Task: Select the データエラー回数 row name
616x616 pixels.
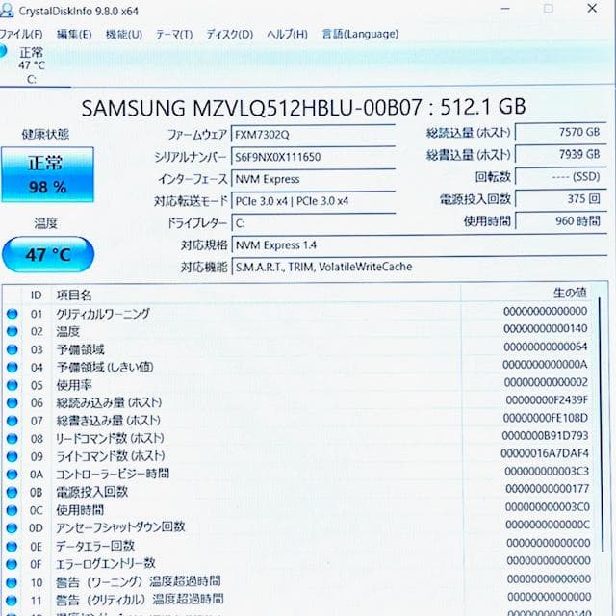Action: [95, 546]
